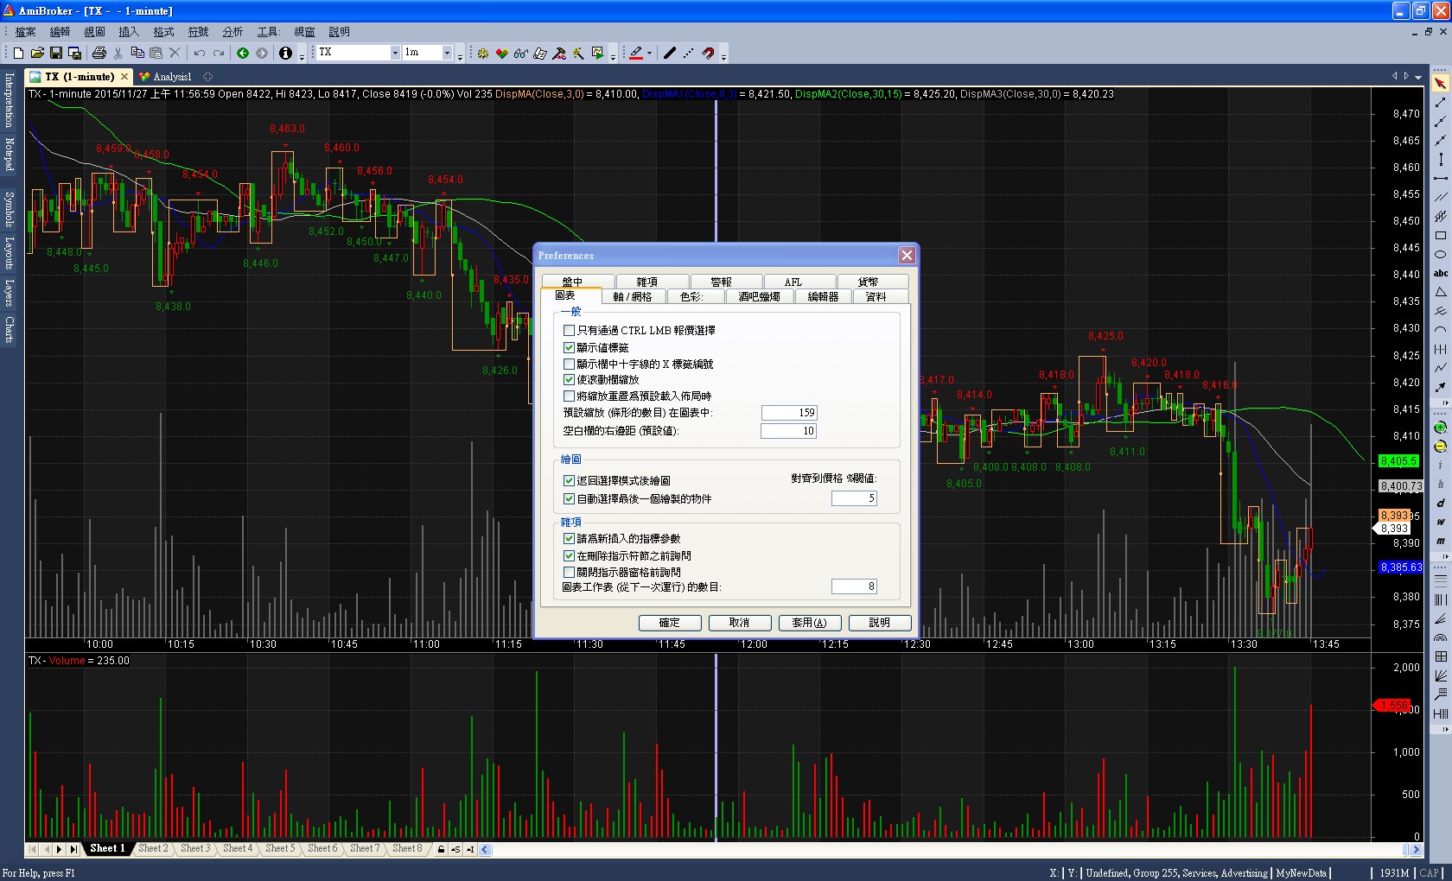Click the 說明 button in Preferences
The height and width of the screenshot is (881, 1452).
(880, 623)
